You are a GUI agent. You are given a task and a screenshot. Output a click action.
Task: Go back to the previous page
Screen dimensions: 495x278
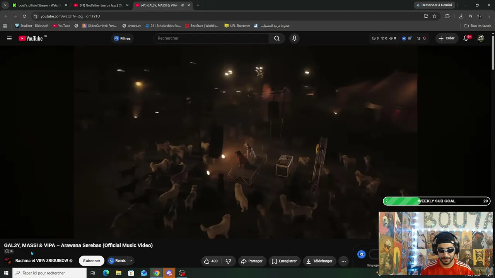coord(6,16)
